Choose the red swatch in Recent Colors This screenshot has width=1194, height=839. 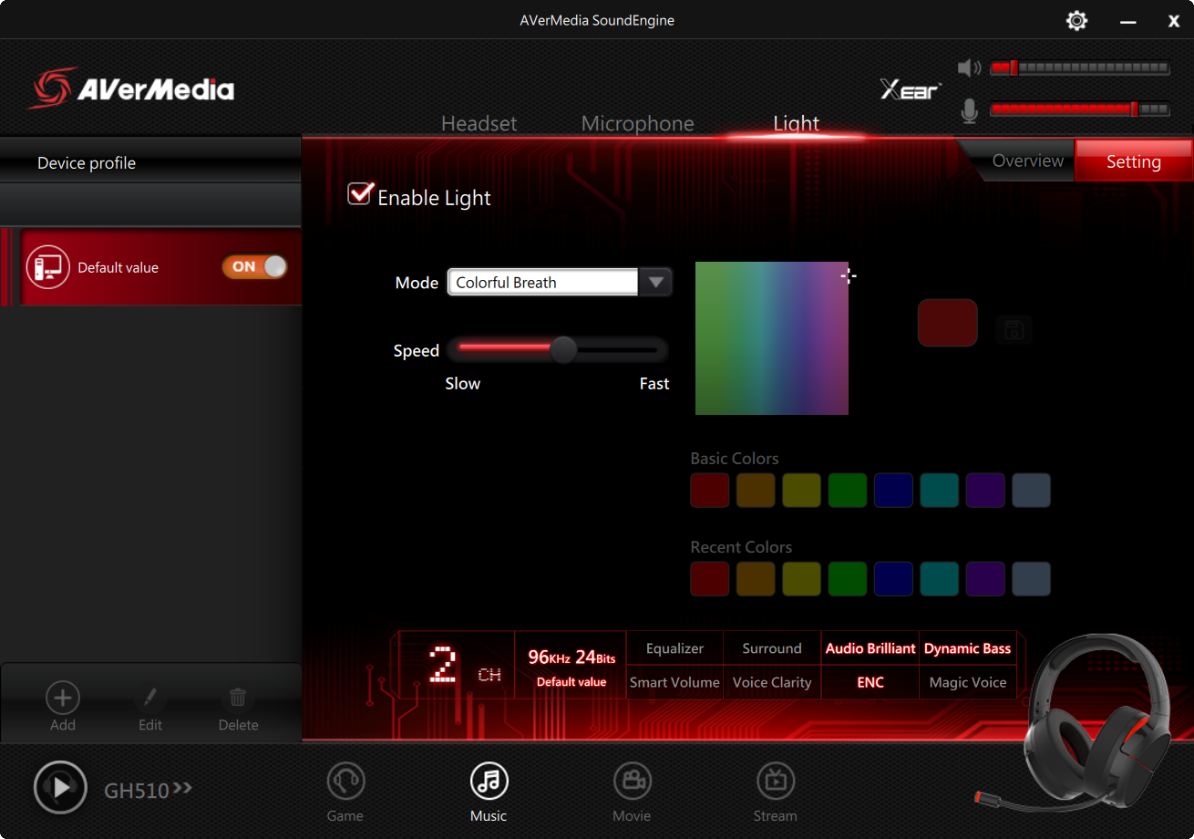tap(710, 579)
